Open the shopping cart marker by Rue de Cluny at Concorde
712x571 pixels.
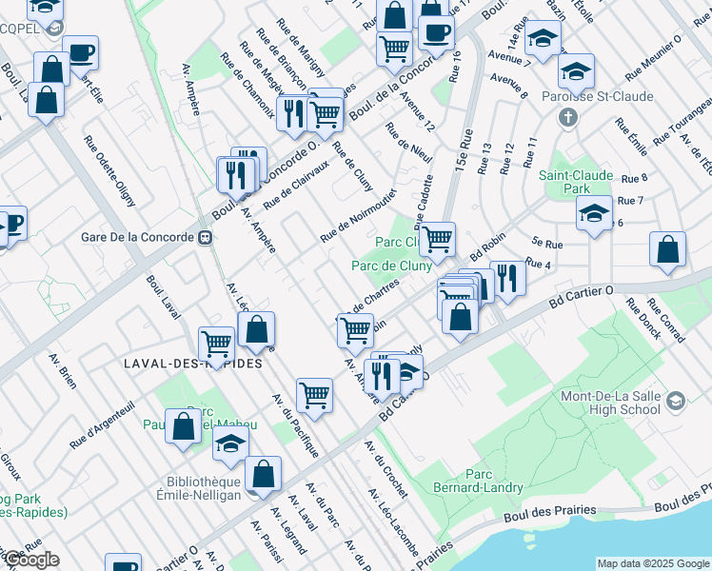[x=326, y=116]
